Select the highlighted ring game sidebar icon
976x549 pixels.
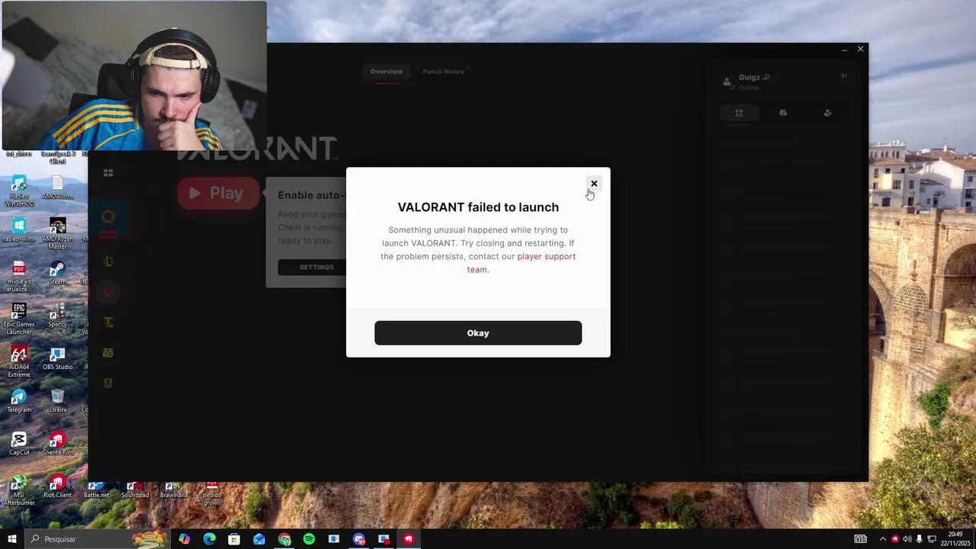click(108, 217)
